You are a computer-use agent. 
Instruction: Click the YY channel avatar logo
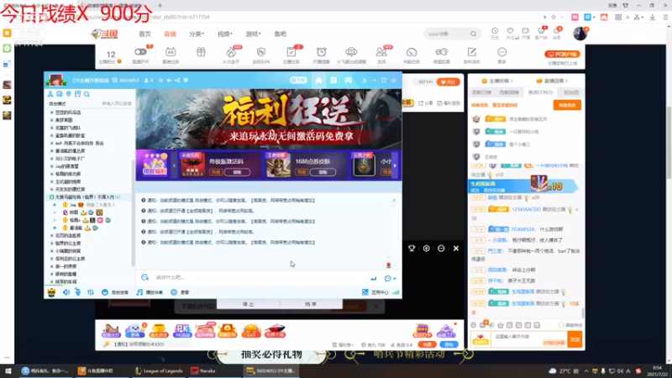pos(56,80)
